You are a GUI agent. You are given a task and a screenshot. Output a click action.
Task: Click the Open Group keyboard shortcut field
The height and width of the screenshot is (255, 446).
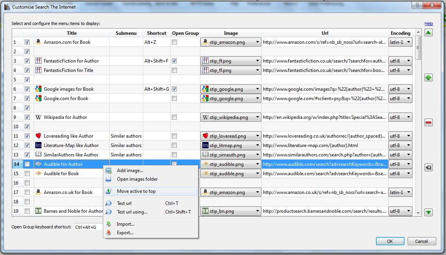pyautogui.click(x=89, y=227)
